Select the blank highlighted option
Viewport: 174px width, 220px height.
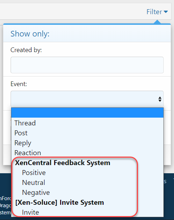point(87,113)
